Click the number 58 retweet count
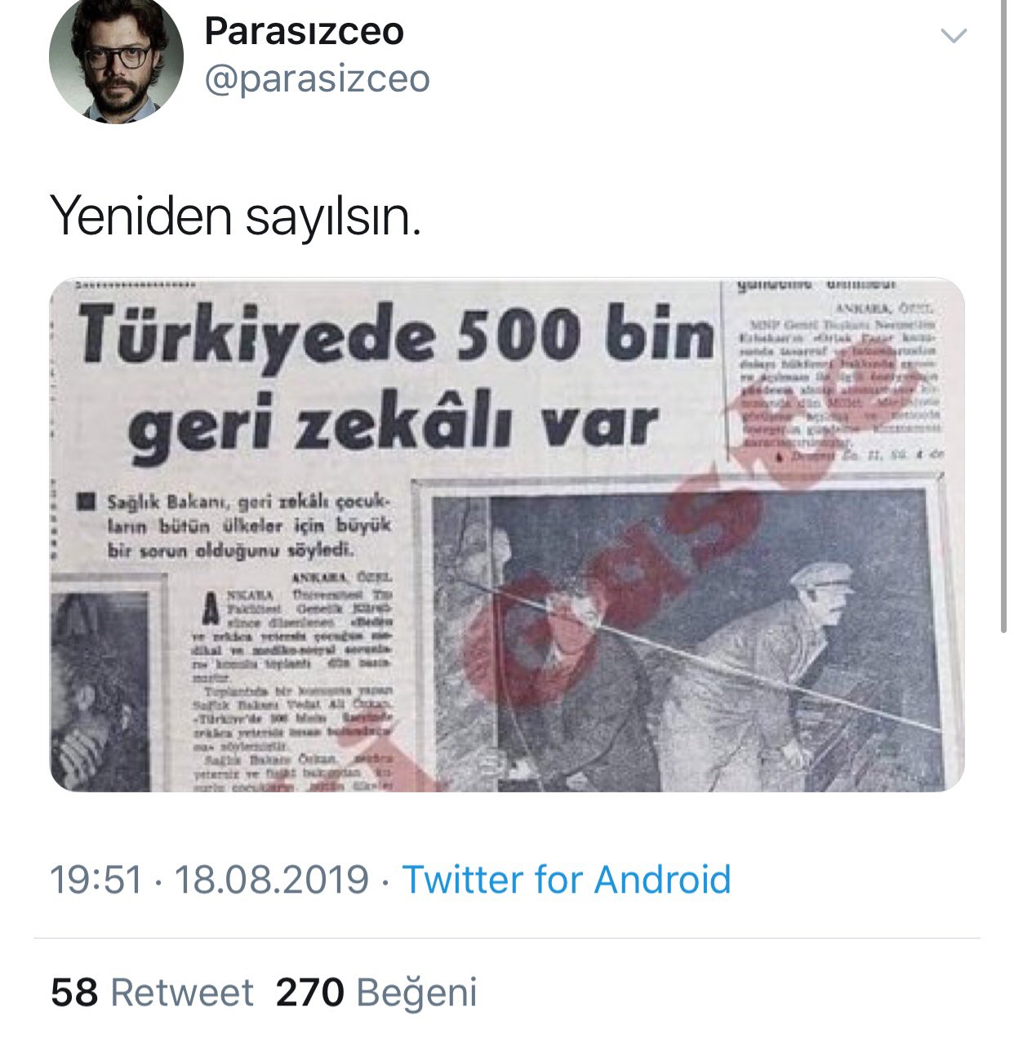1014x1039 pixels. pos(74,992)
